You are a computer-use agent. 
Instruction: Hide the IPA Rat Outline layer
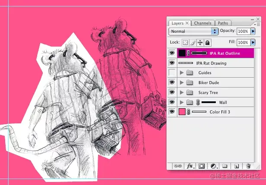click(172, 53)
